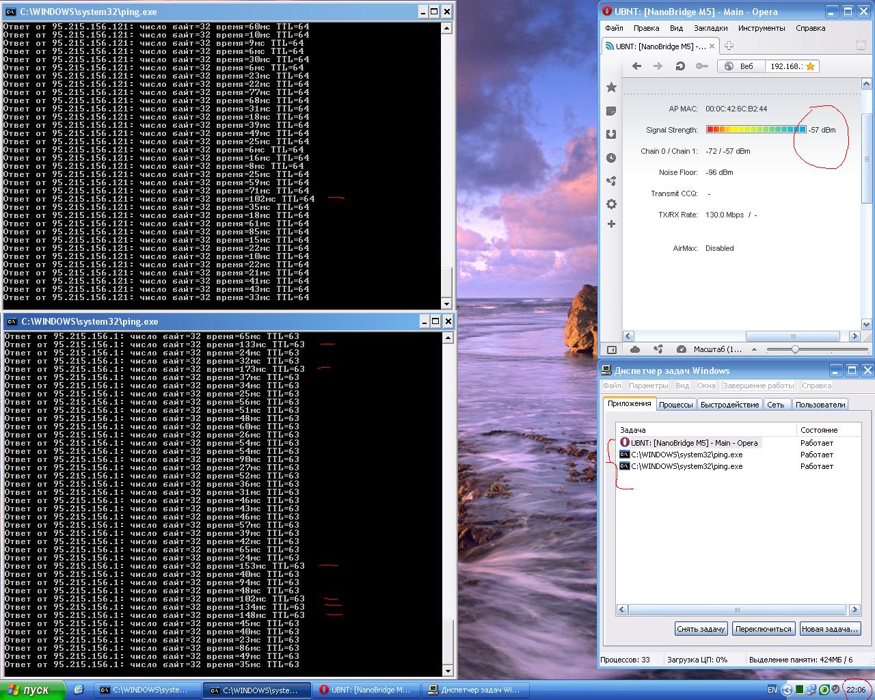Click the Opera Link cloud icon in status bar
This screenshot has height=700, width=875.
click(x=635, y=349)
